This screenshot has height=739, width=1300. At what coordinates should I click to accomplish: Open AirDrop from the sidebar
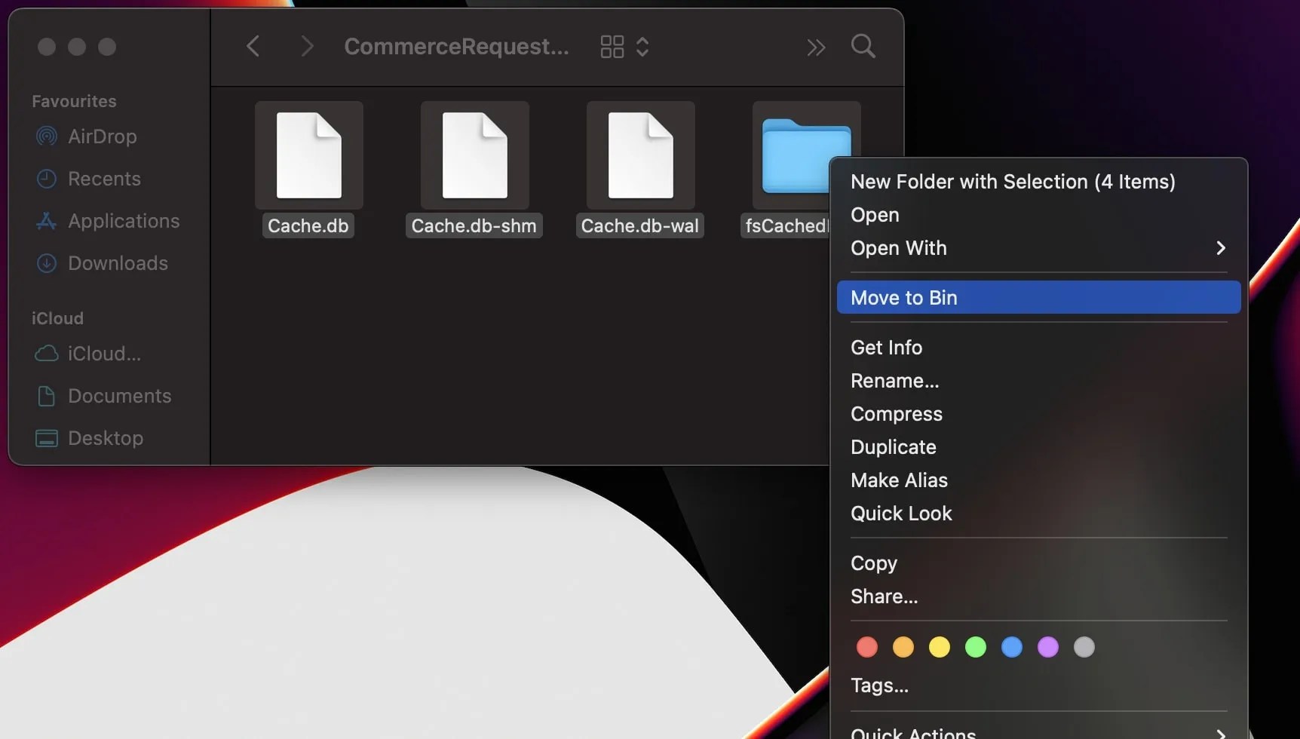coord(102,136)
